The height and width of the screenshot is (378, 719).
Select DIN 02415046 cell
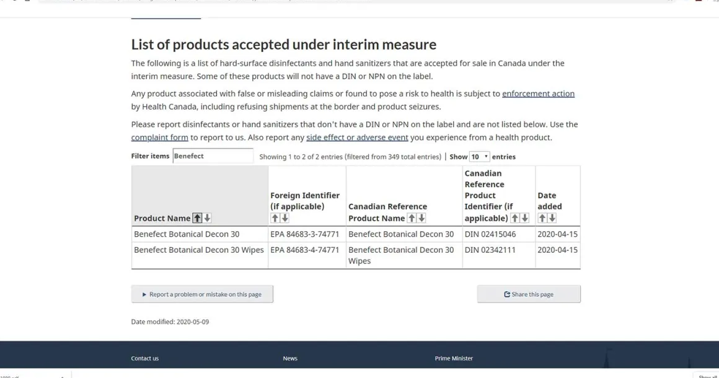(x=498, y=234)
